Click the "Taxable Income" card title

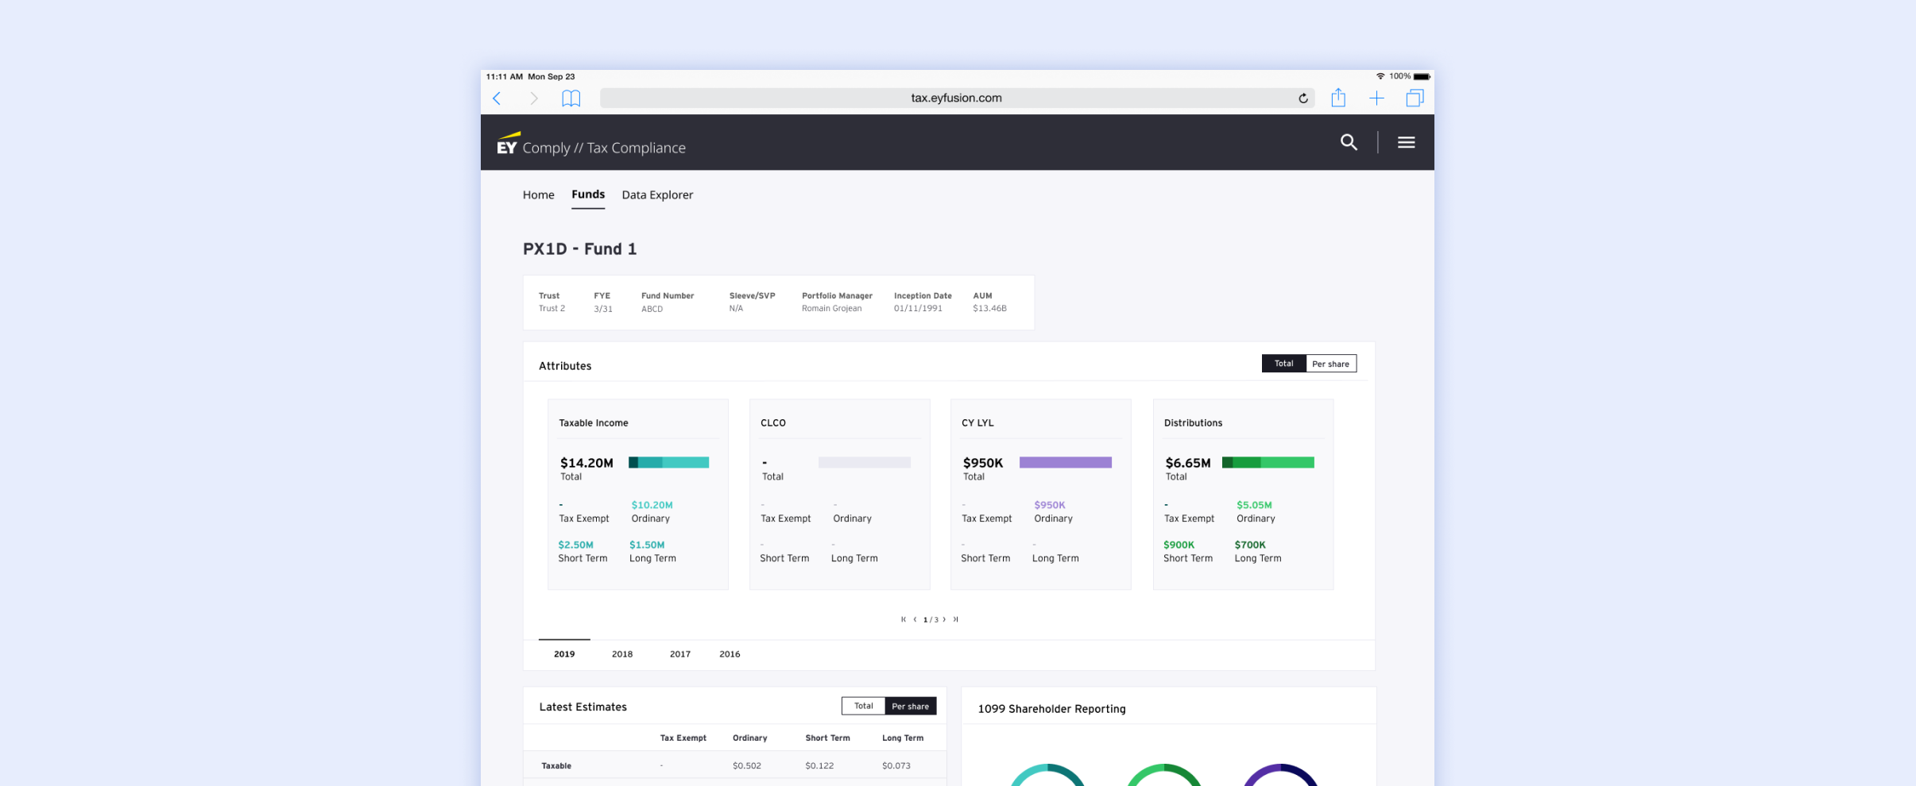[x=594, y=423]
